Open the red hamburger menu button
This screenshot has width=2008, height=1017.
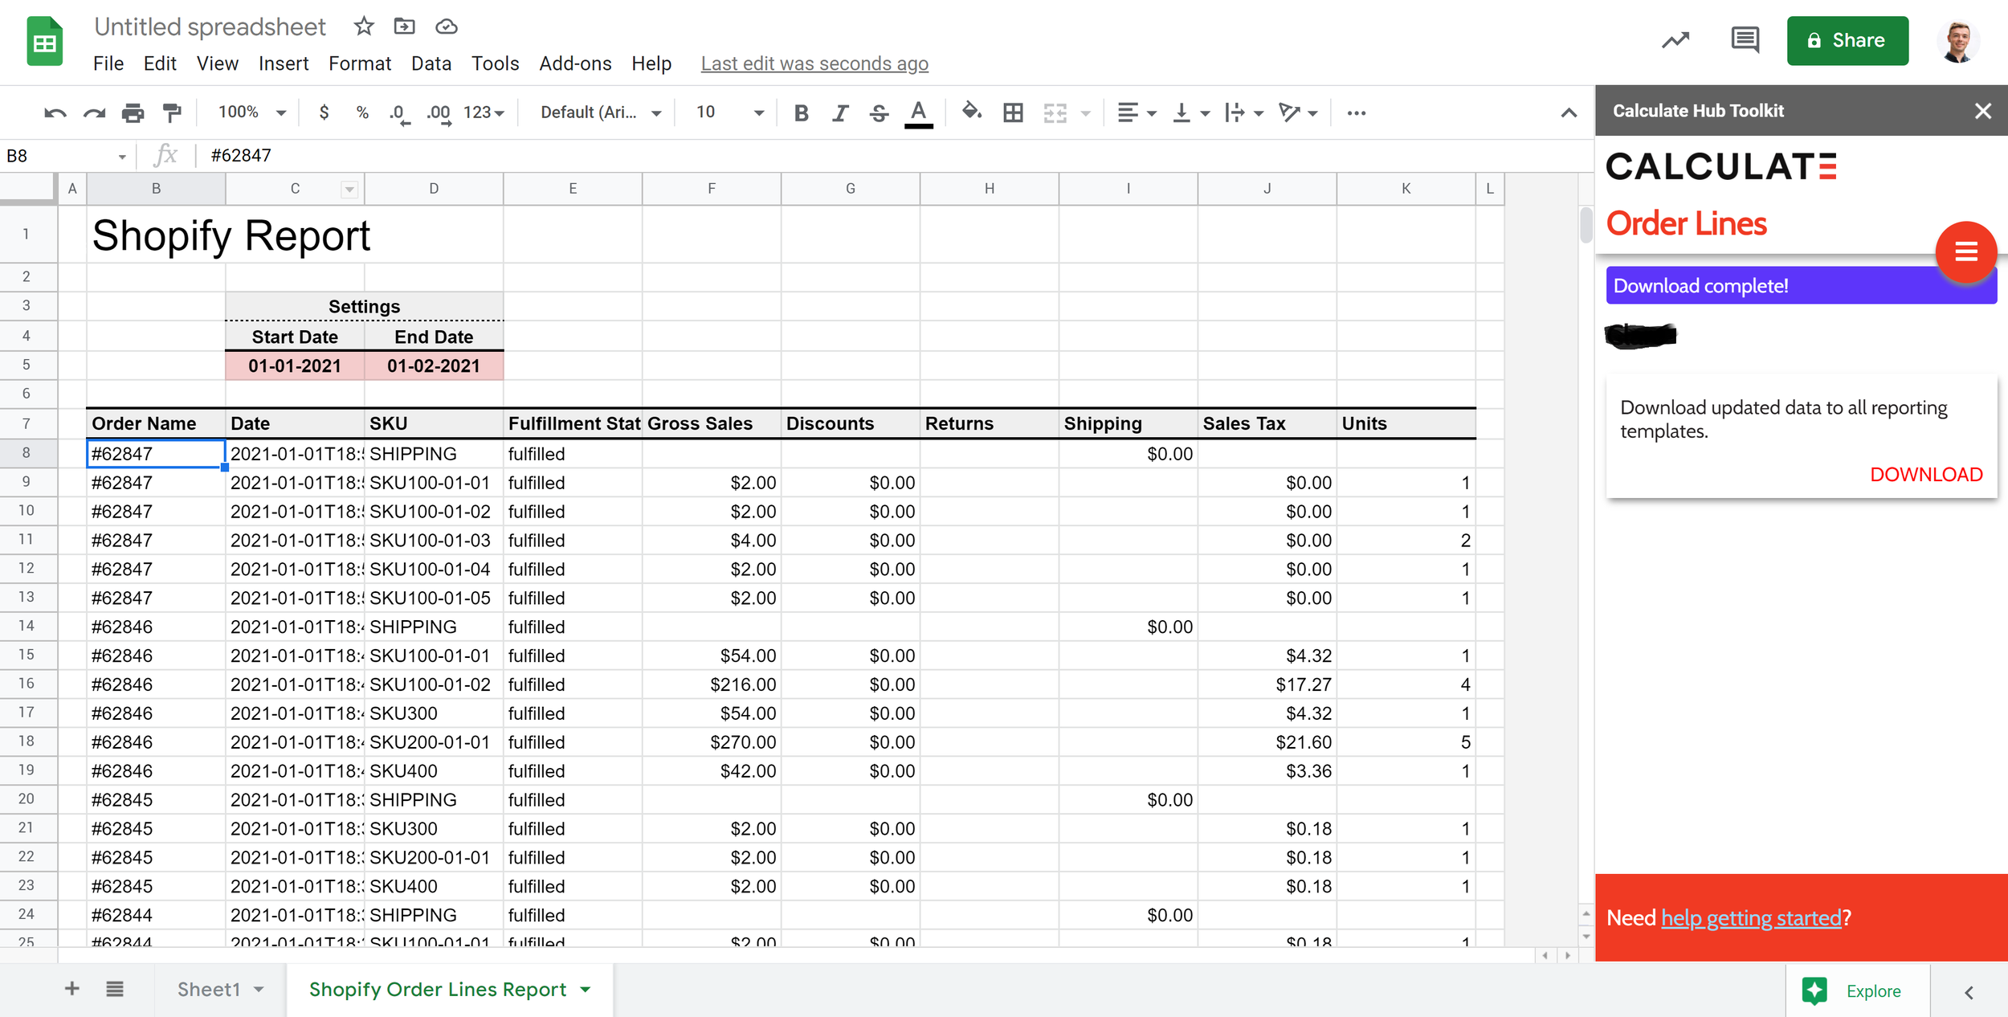click(1965, 252)
